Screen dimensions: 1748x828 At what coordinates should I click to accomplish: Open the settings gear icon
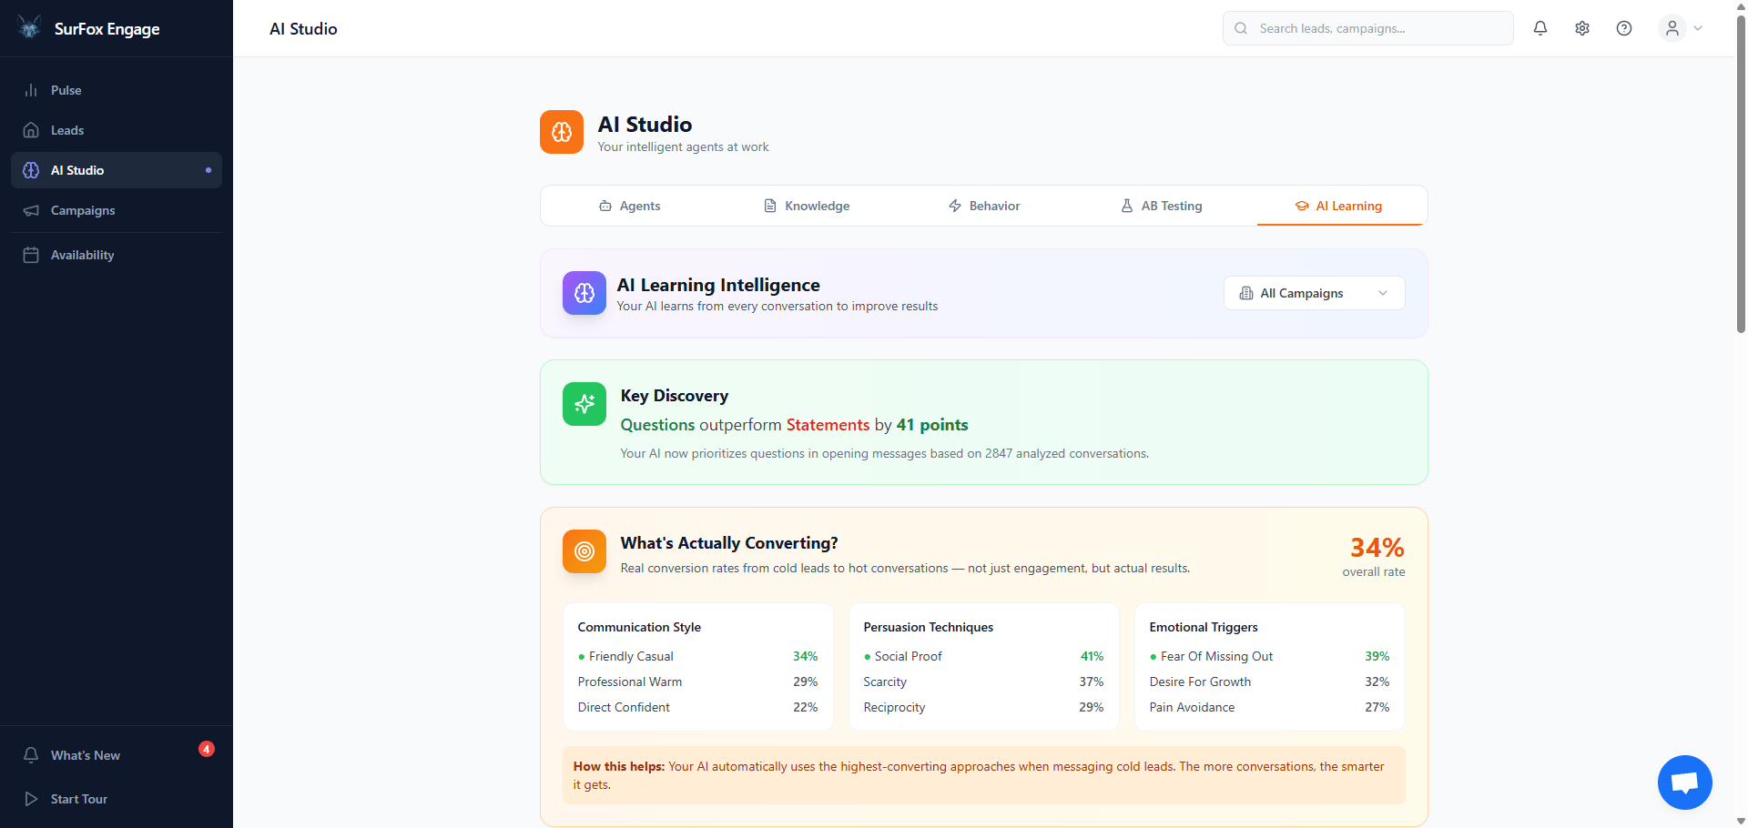click(1581, 28)
